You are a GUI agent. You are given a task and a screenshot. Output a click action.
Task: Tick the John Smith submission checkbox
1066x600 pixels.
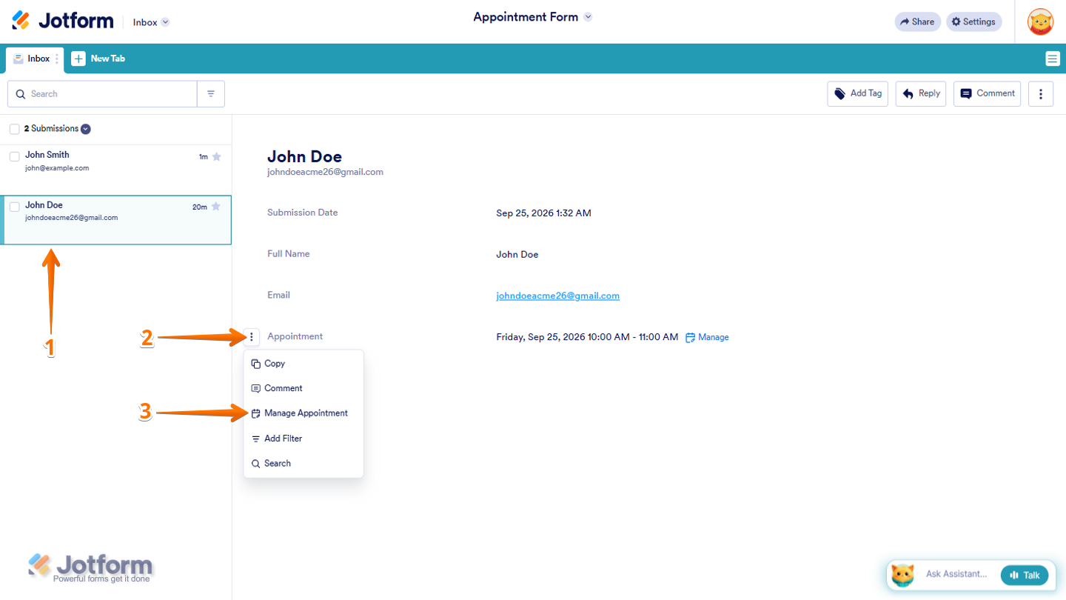pos(14,156)
